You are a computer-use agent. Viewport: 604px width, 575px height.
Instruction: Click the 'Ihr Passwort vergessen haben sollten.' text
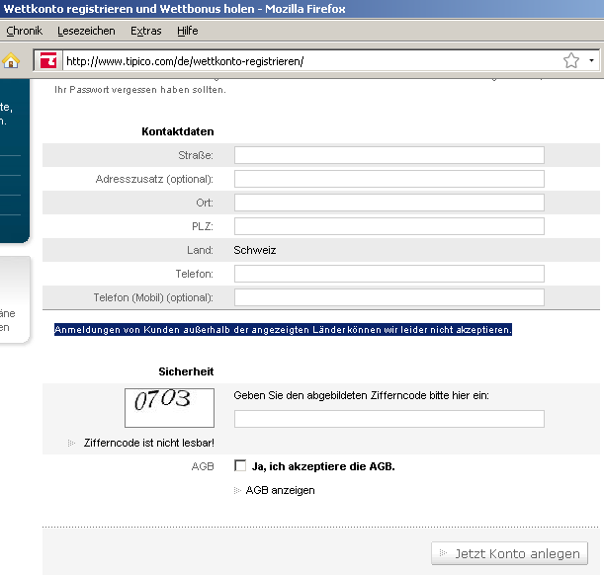point(140,90)
